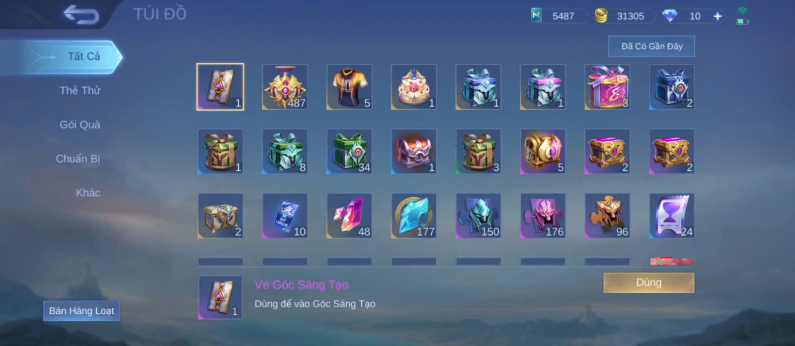Open the Chuẩn Bị tab
This screenshot has width=795, height=346.
(78, 159)
